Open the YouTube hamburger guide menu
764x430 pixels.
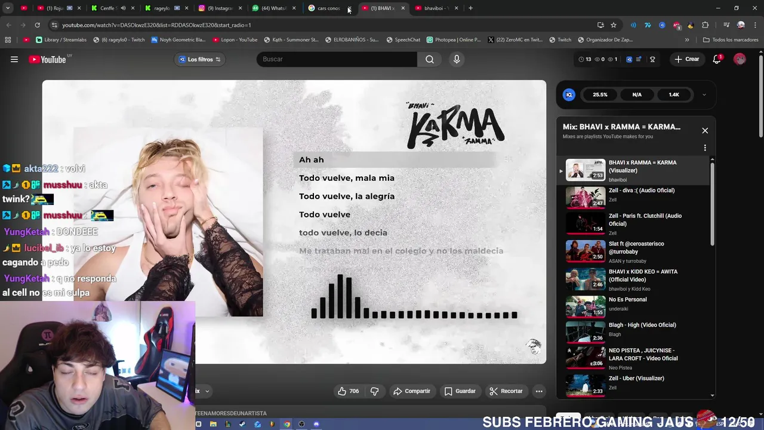pos(14,59)
